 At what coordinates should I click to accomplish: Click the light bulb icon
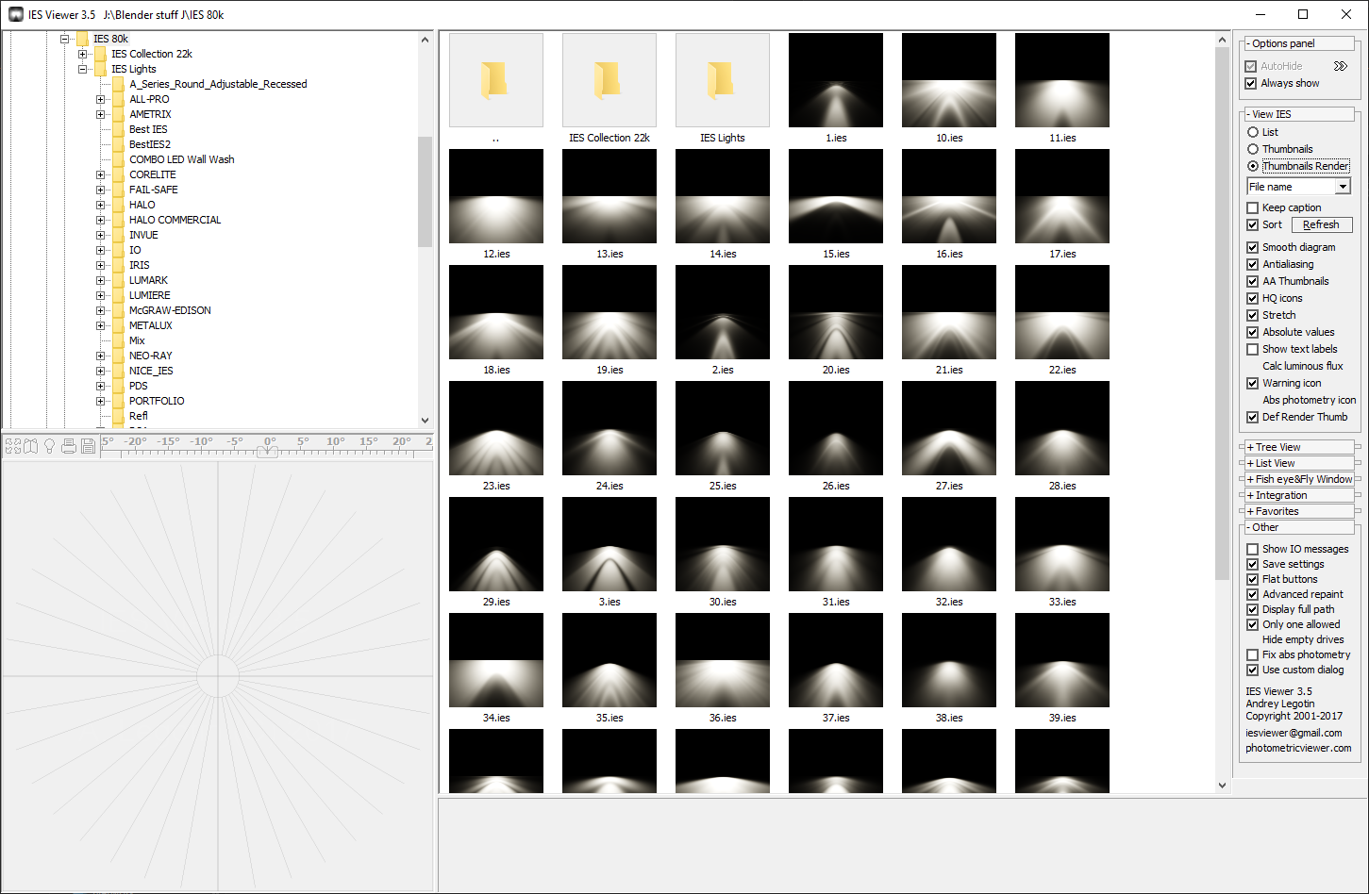(x=50, y=445)
